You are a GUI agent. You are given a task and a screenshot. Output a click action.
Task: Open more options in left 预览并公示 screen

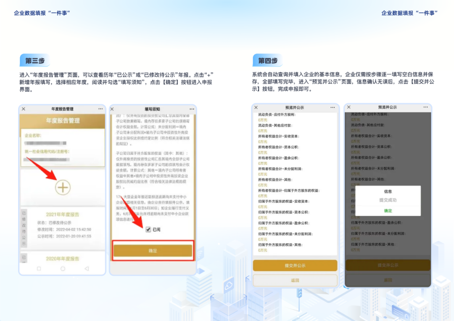click(x=333, y=107)
